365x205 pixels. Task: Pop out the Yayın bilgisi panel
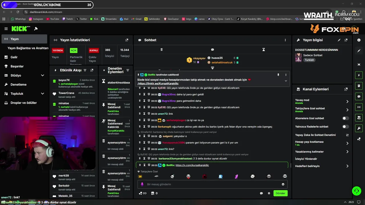tap(346, 40)
